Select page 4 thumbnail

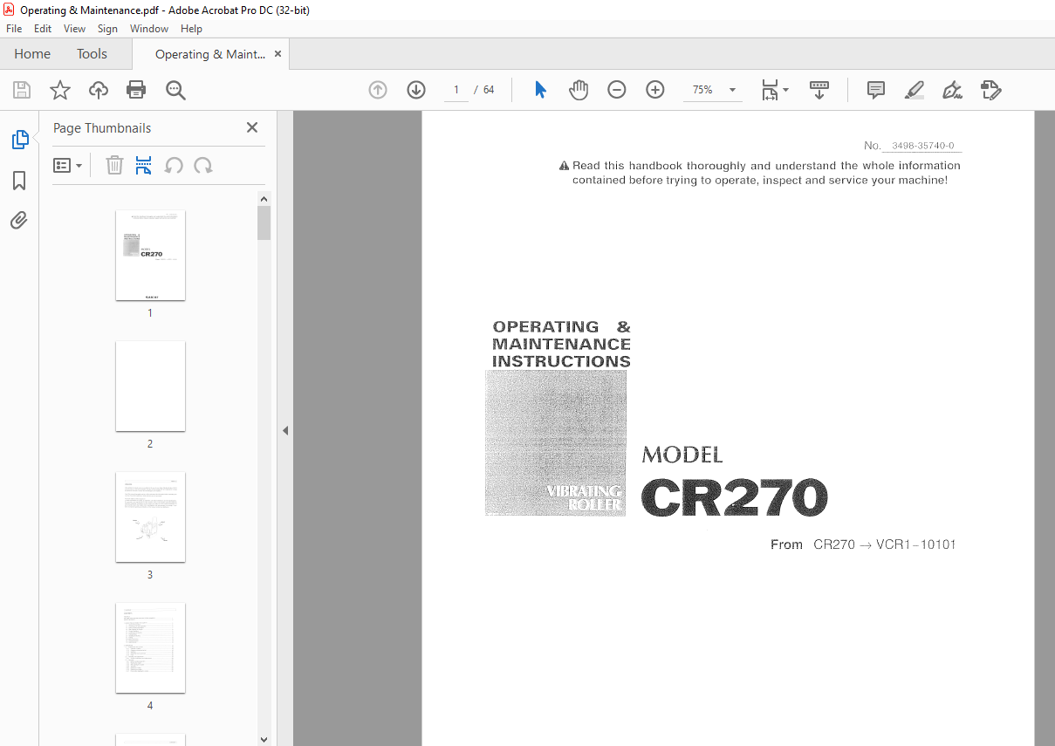[x=150, y=648]
